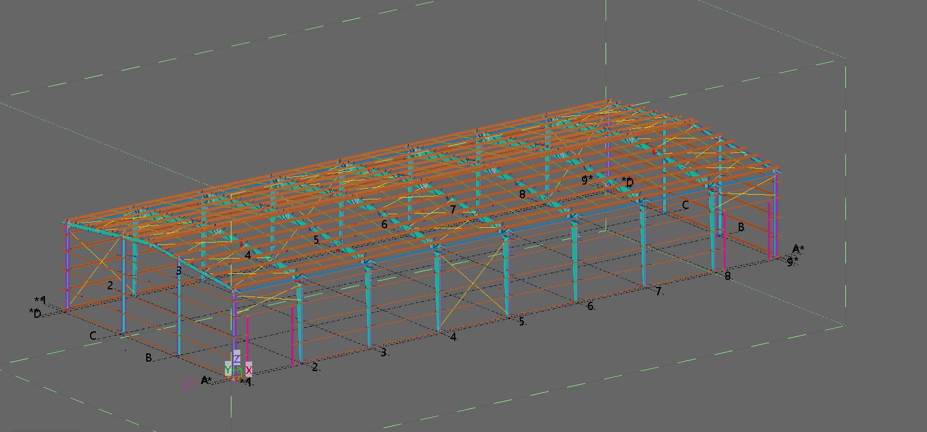The width and height of the screenshot is (927, 432).
Task: Select grid label 4 along the front wall base
Action: pyautogui.click(x=453, y=337)
